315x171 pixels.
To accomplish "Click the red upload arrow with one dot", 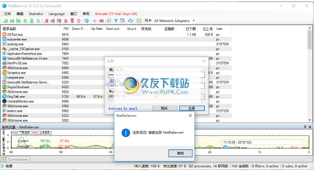I will pyautogui.click(x=46, y=21).
